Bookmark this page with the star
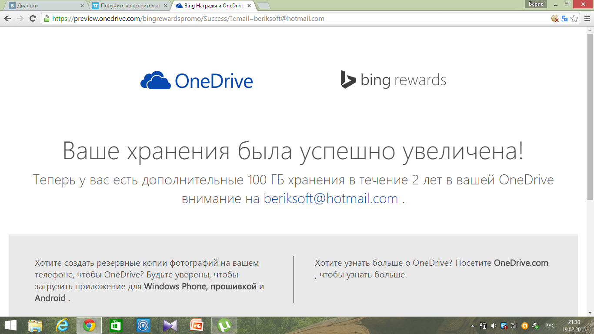This screenshot has width=594, height=334. point(574,19)
